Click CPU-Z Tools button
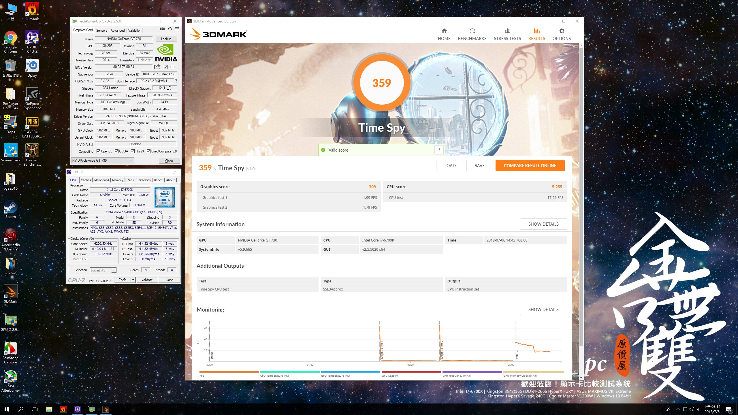738x415 pixels. [123, 280]
